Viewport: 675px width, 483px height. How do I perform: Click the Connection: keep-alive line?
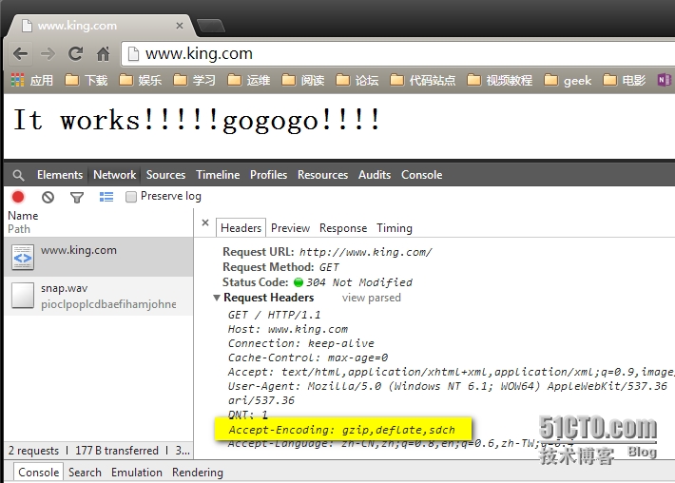tap(301, 343)
